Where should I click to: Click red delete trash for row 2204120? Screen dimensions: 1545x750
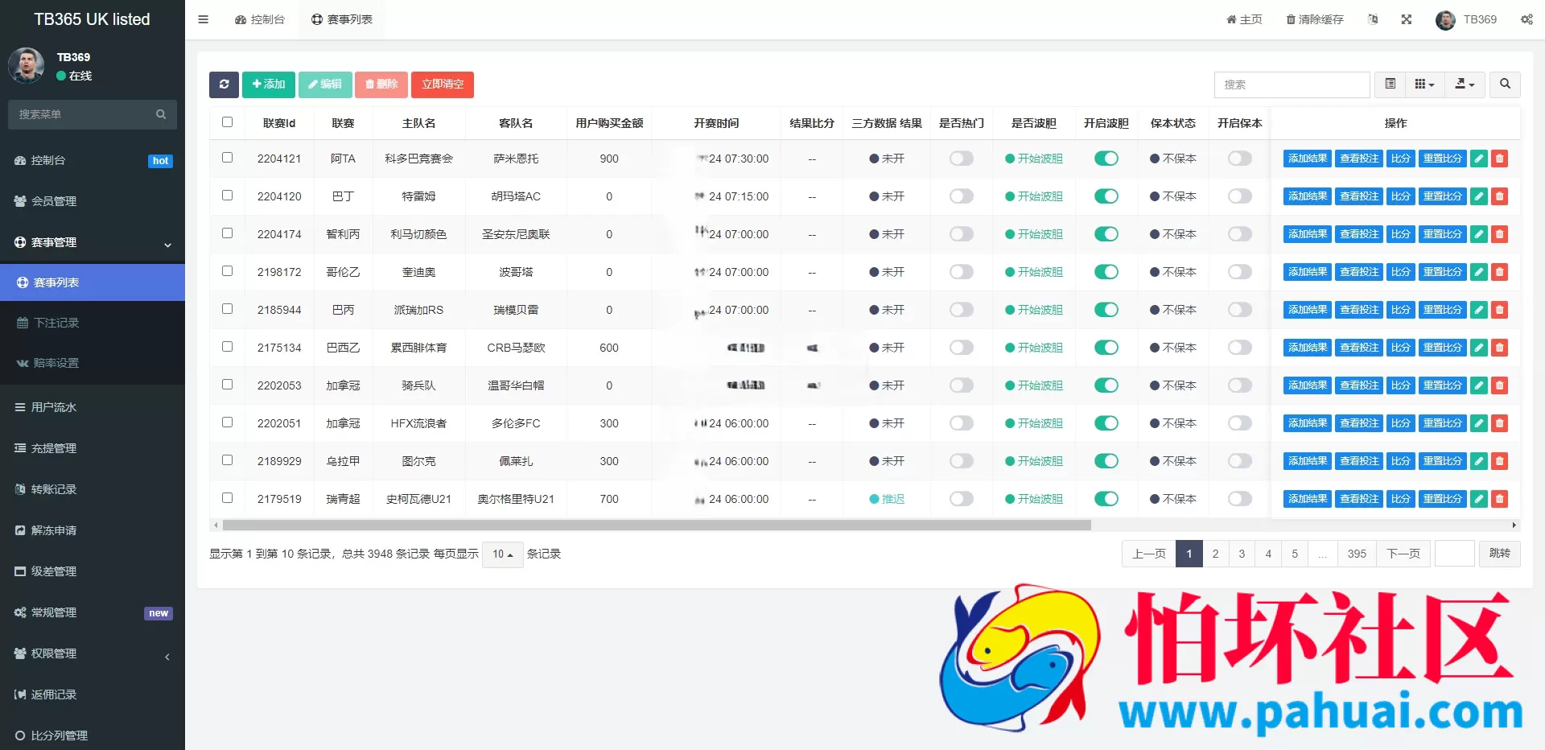click(1499, 196)
